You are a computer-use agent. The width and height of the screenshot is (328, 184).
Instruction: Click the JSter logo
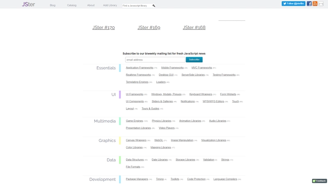[28, 4]
